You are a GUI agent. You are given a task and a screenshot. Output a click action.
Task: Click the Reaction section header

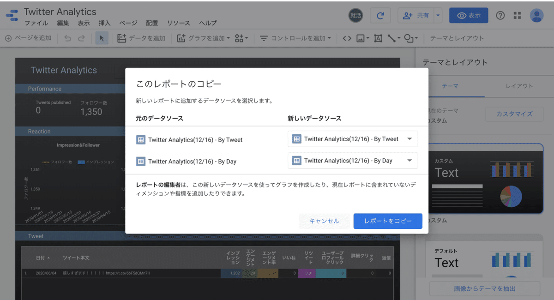click(39, 132)
